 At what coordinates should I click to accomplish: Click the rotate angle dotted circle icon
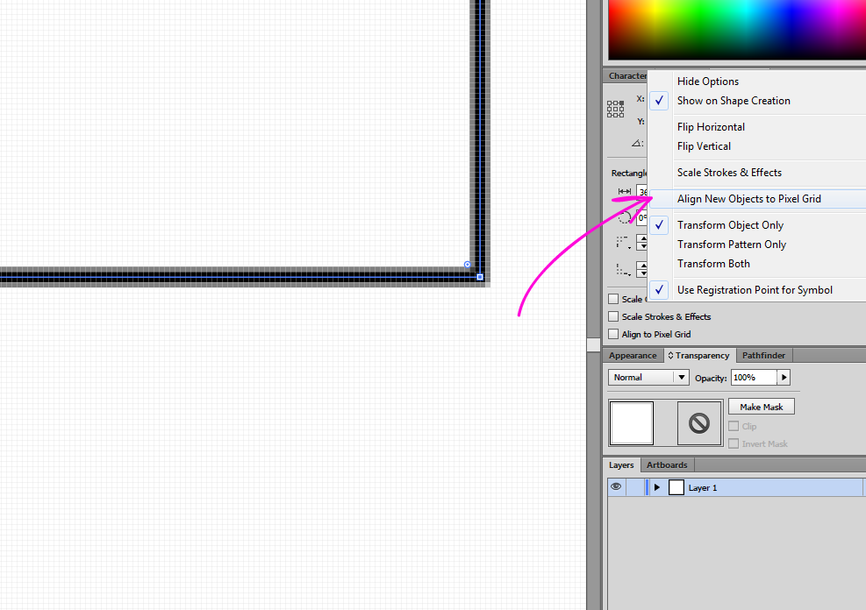tap(625, 216)
